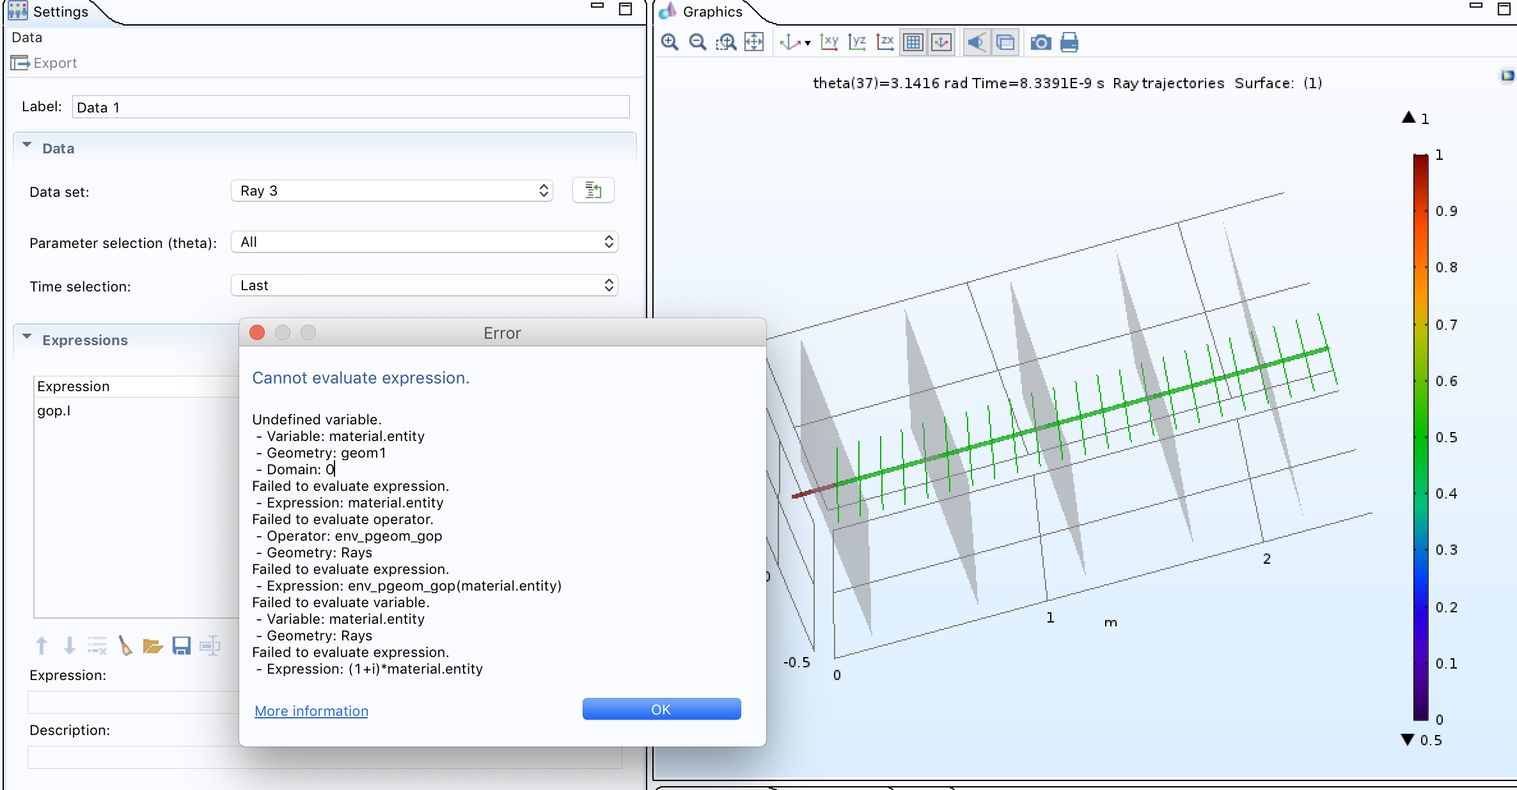Open the Time selection dropdown

click(423, 285)
